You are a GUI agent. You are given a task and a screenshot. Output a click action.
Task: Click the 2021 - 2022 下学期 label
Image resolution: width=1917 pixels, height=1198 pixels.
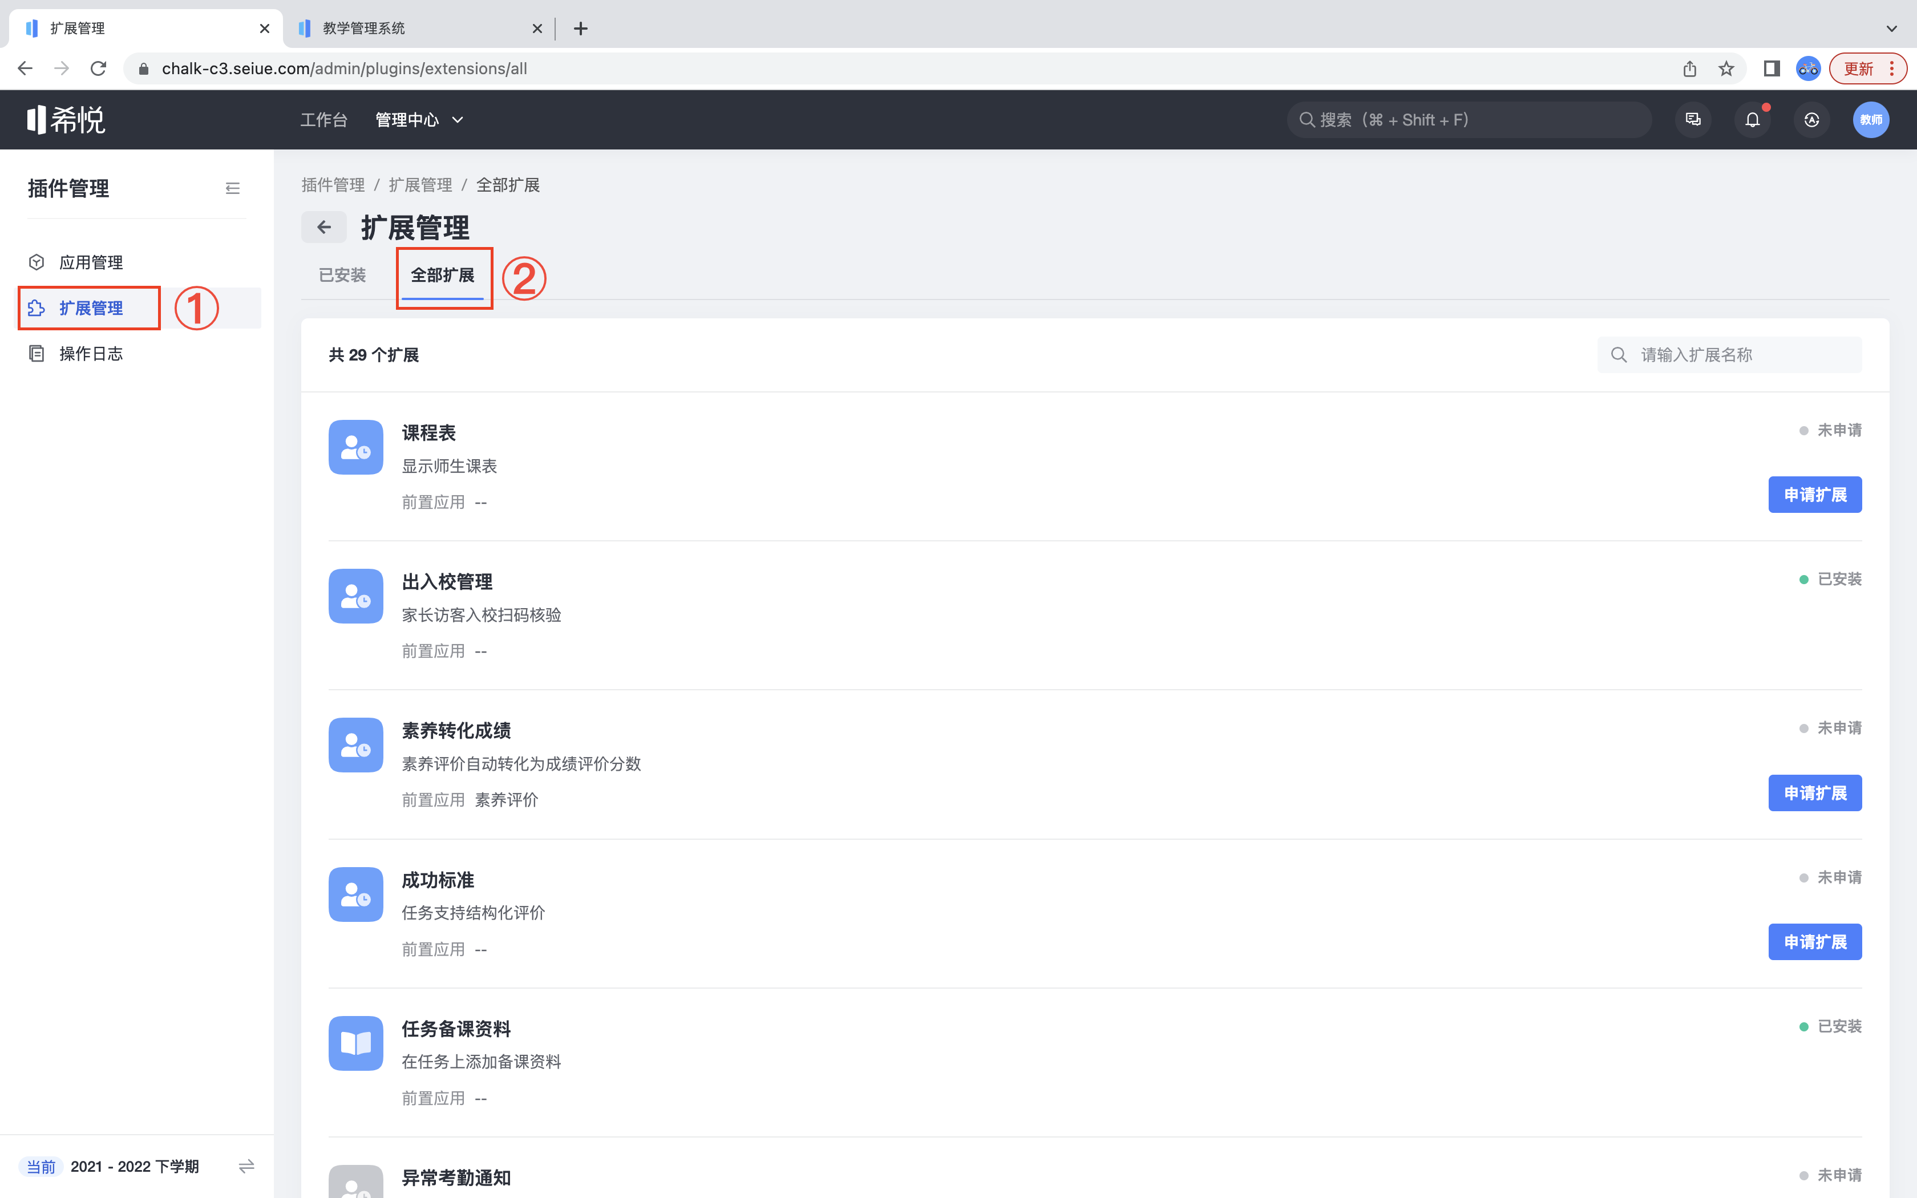135,1166
